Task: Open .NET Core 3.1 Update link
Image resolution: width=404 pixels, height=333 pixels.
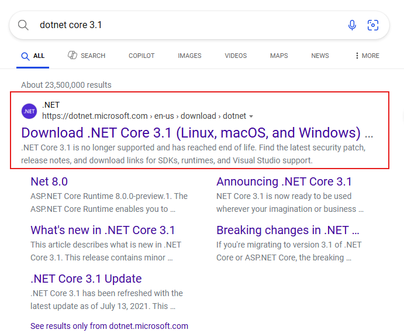Action: [86, 279]
